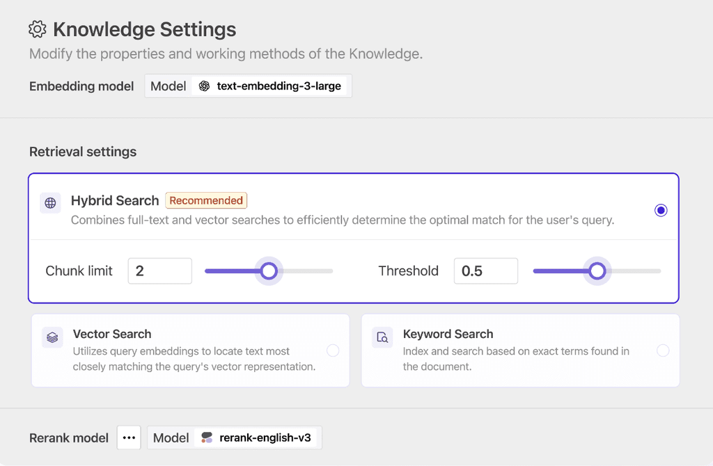
Task: Click the Retrieval settings section heading
Action: point(82,152)
